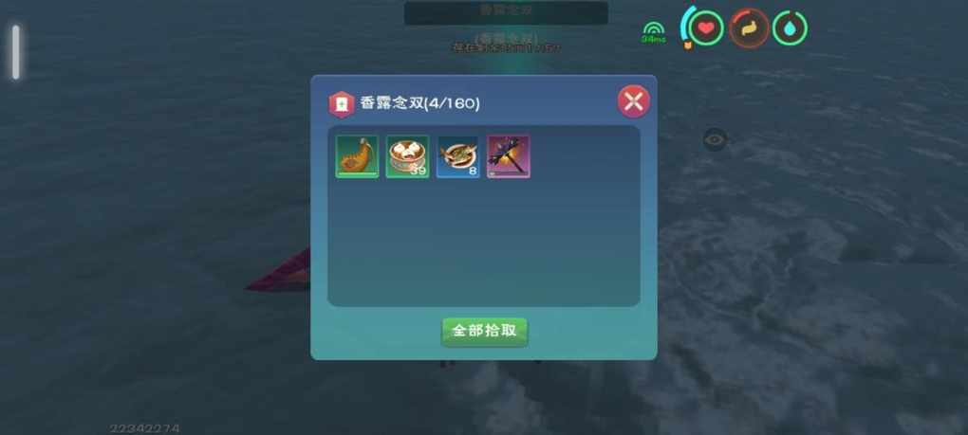Tap small orange pet icon below health ring
The image size is (968, 435).
pos(688,45)
